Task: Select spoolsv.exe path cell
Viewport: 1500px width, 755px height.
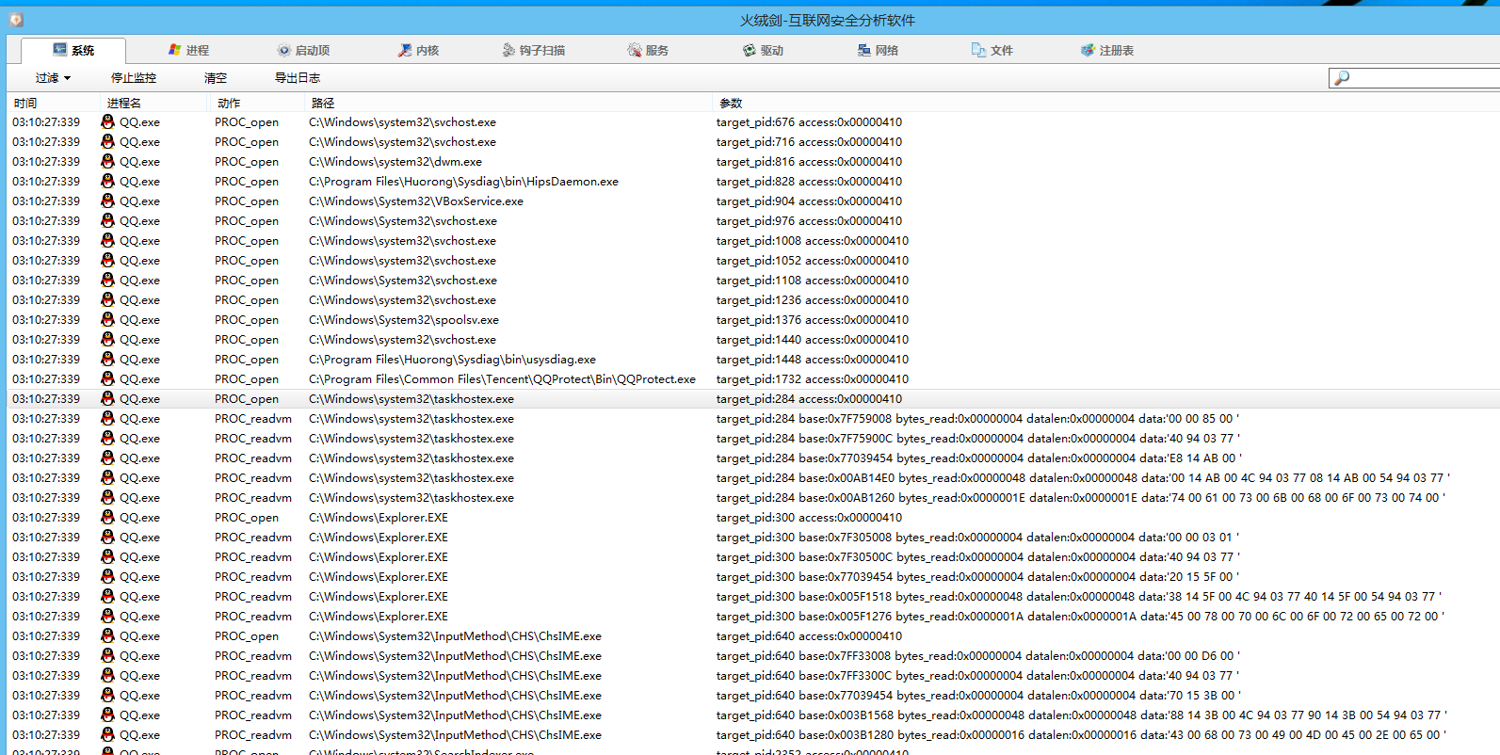Action: pos(404,320)
